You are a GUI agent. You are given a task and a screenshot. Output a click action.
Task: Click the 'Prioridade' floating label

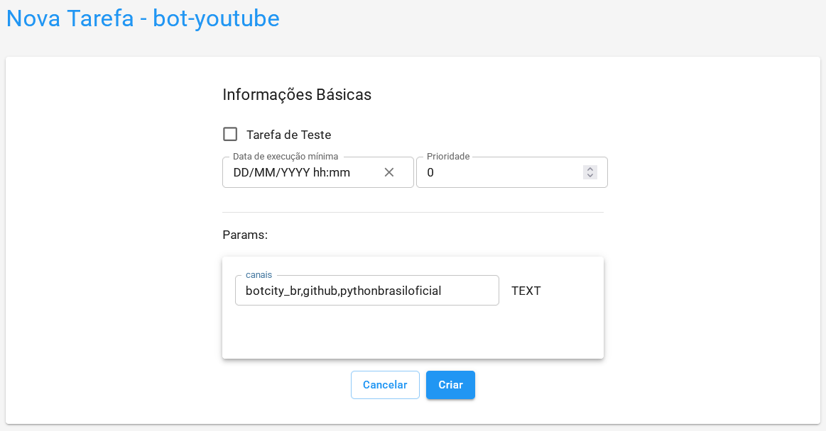coord(448,156)
